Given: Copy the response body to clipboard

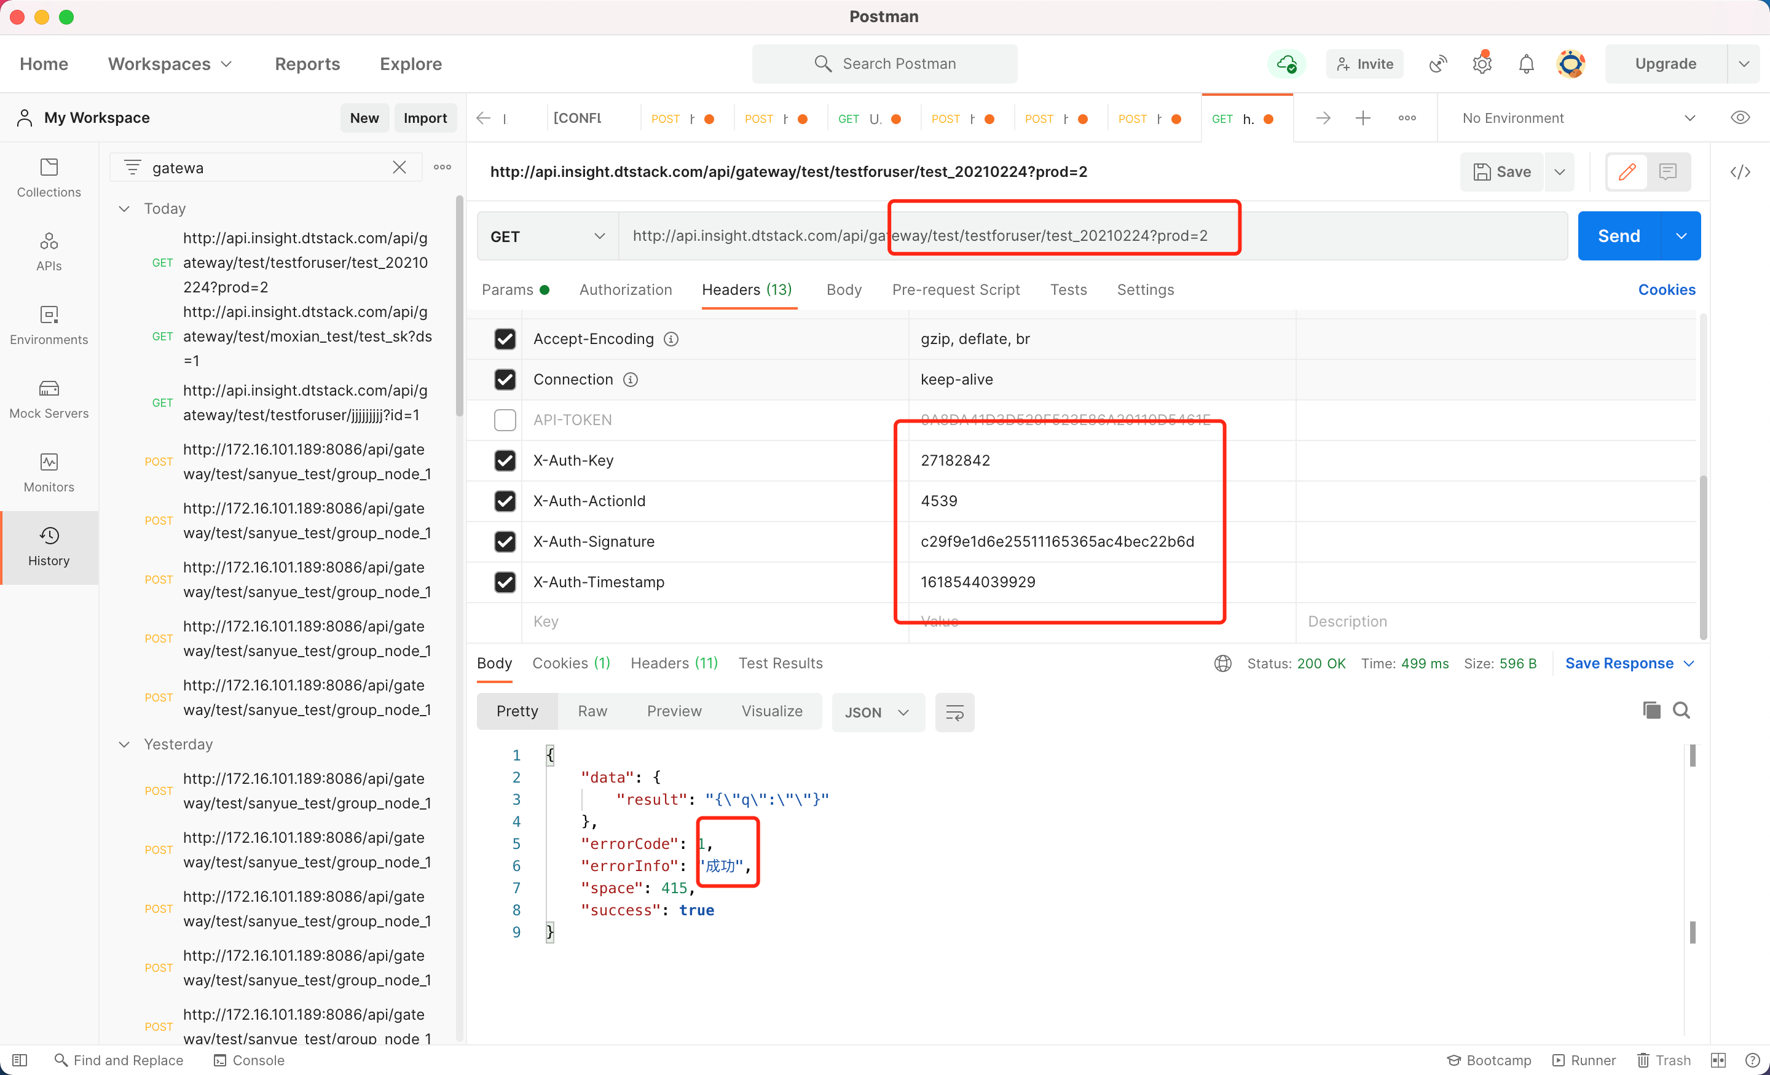Looking at the screenshot, I should coord(1651,710).
